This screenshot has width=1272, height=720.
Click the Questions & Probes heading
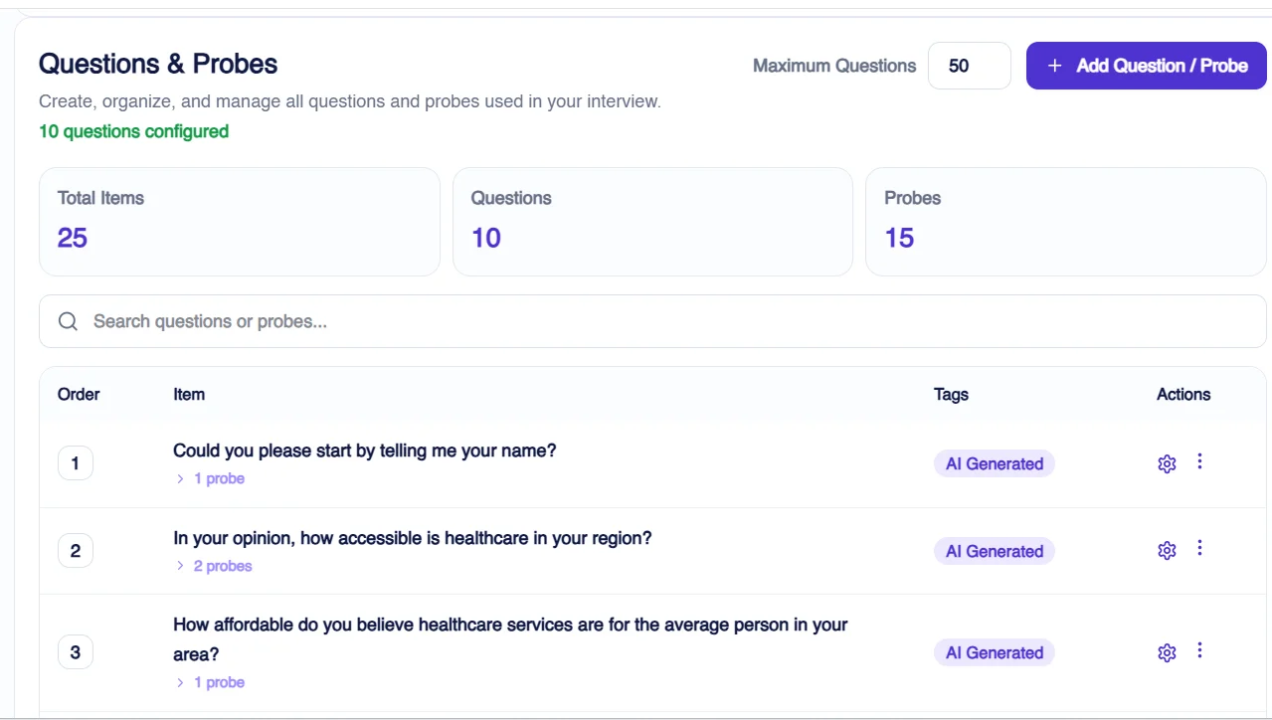[158, 64]
